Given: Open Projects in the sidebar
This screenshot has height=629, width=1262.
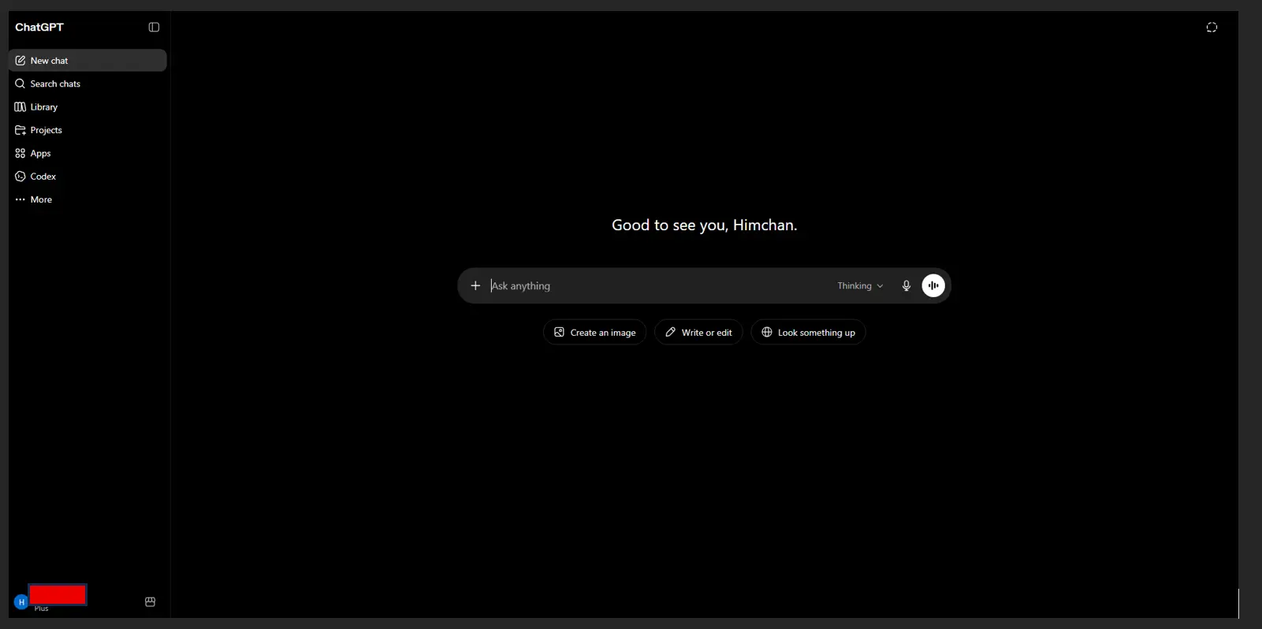Looking at the screenshot, I should [87, 130].
